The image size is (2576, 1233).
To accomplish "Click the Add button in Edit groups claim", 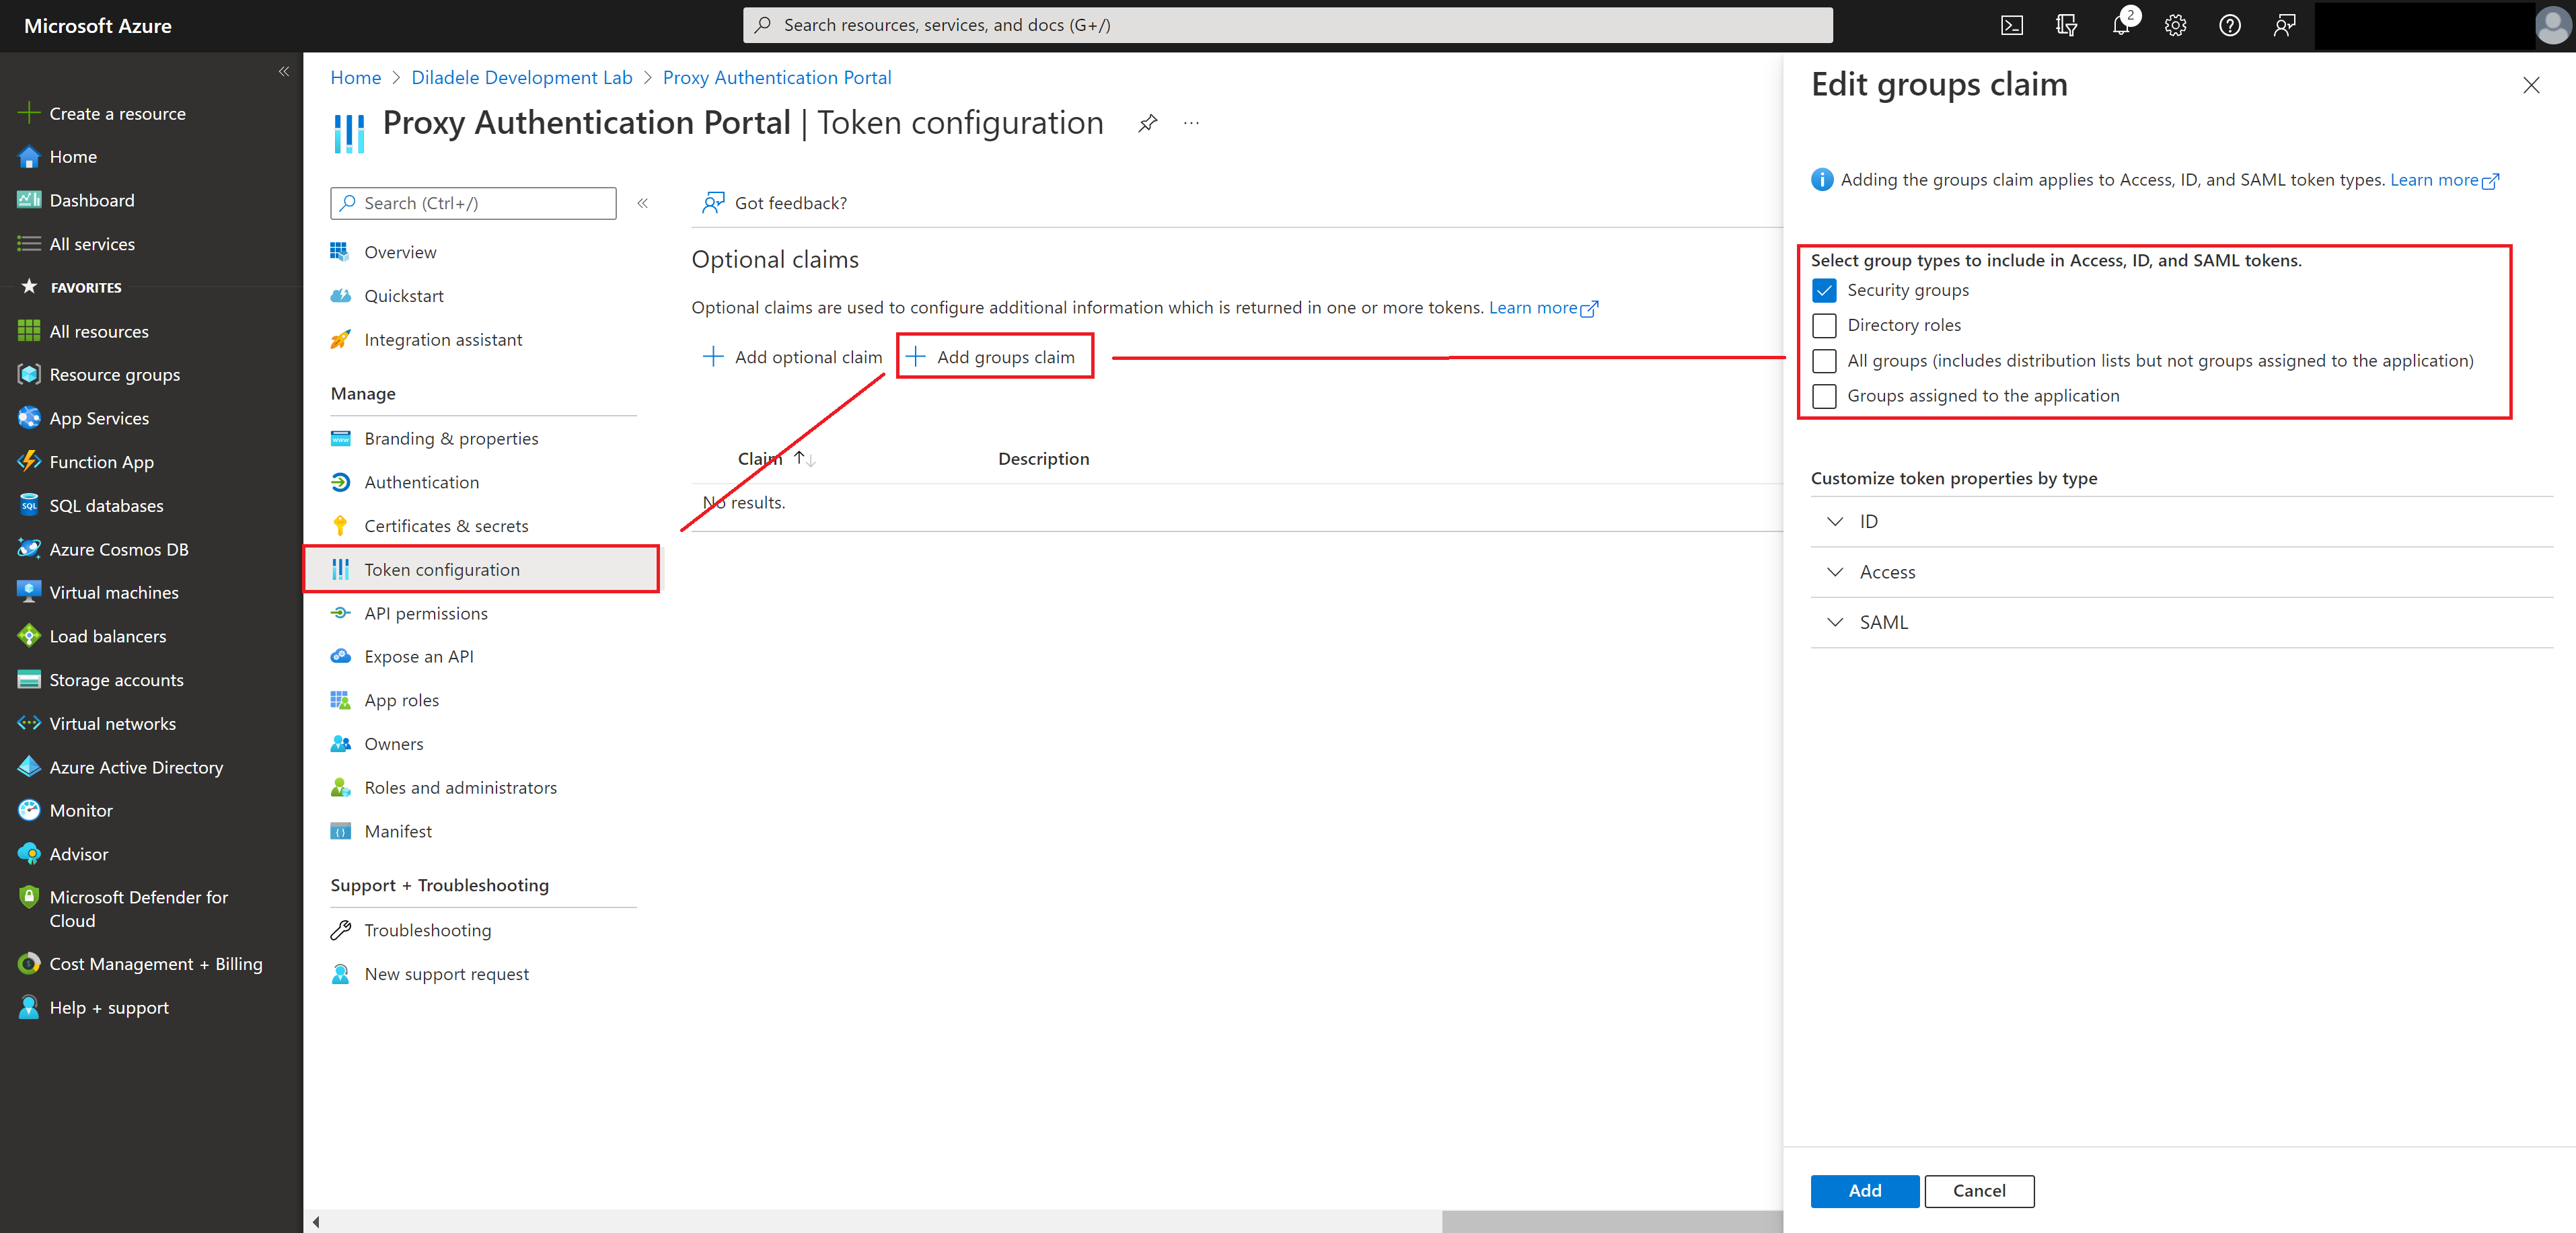I will 1864,1190.
